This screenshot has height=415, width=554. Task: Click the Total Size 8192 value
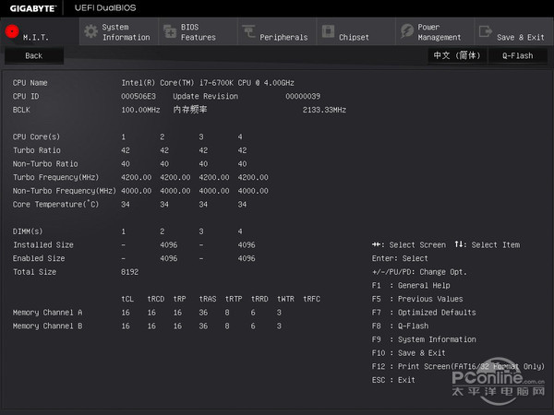(x=130, y=272)
